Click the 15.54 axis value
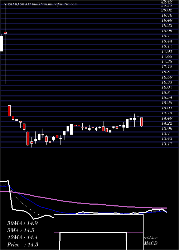This screenshot has height=250, width=179. (x=167, y=97)
